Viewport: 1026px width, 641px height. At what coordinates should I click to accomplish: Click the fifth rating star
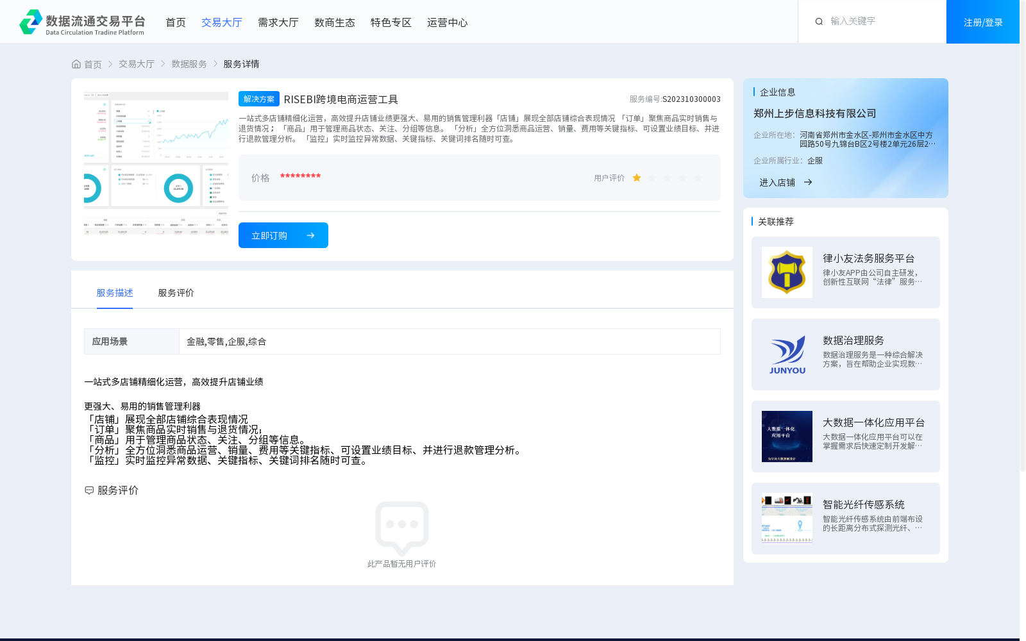click(x=698, y=178)
